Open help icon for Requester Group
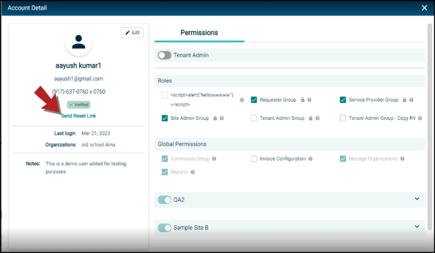This screenshot has height=253, width=435. [309, 100]
